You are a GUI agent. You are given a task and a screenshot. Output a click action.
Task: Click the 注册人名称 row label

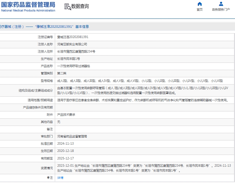point(45,44)
